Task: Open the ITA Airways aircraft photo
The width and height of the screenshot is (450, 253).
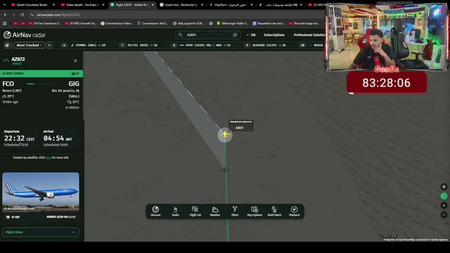Action: pyautogui.click(x=41, y=192)
